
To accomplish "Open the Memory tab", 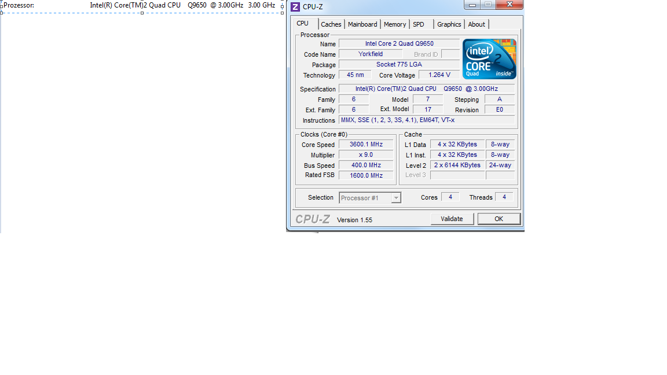I will 395,24.
